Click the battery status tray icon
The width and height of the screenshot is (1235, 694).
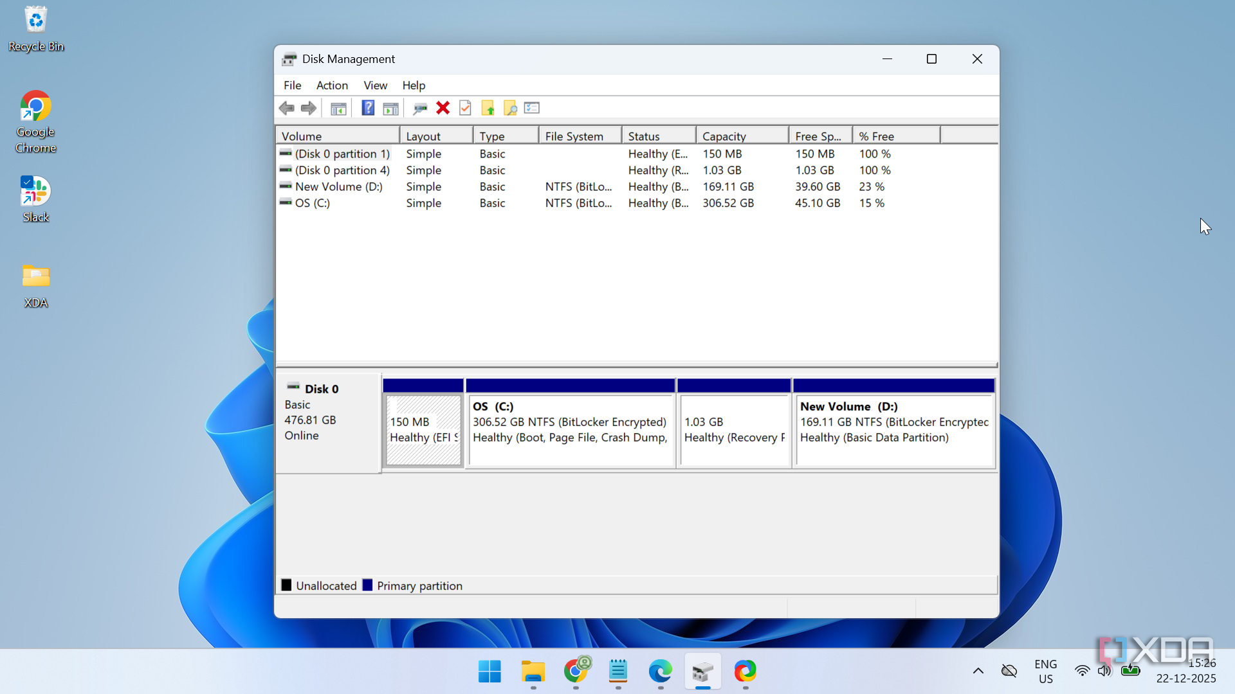pyautogui.click(x=1130, y=672)
